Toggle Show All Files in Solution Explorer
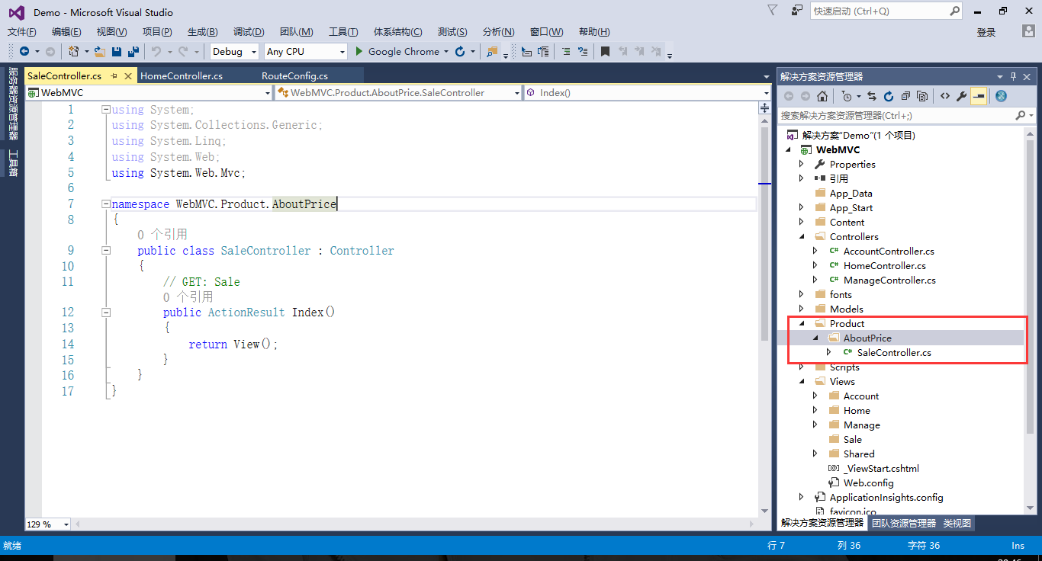This screenshot has height=561, width=1042. [922, 96]
